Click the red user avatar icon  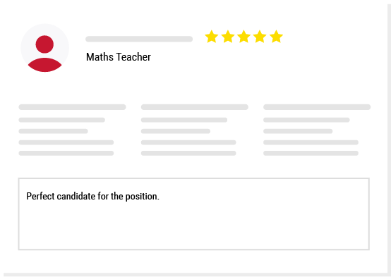tap(45, 48)
